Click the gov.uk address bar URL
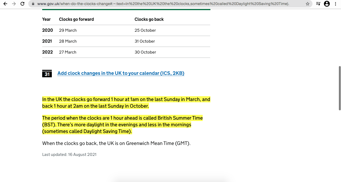The image size is (341, 182). [163, 4]
